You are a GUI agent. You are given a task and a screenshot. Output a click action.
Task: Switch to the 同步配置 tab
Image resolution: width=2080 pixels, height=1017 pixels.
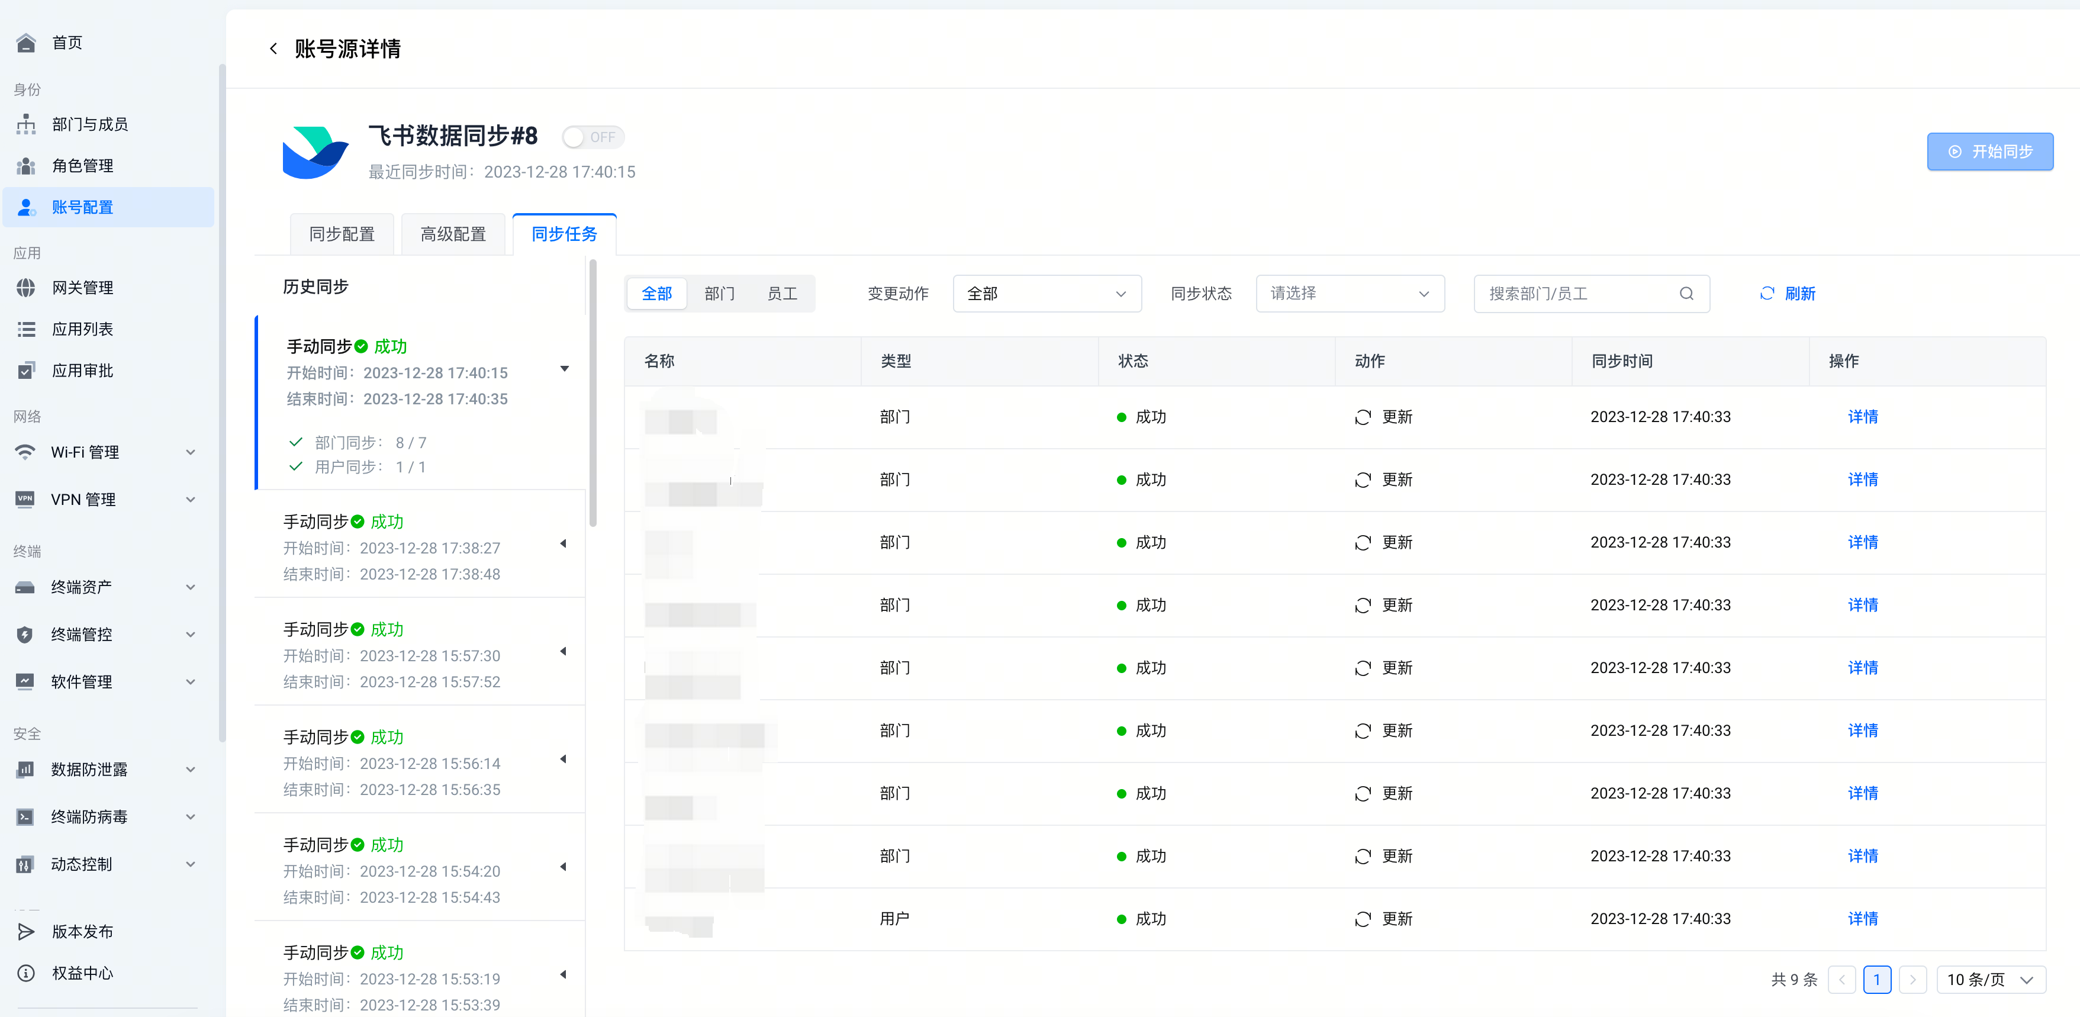pos(342,234)
